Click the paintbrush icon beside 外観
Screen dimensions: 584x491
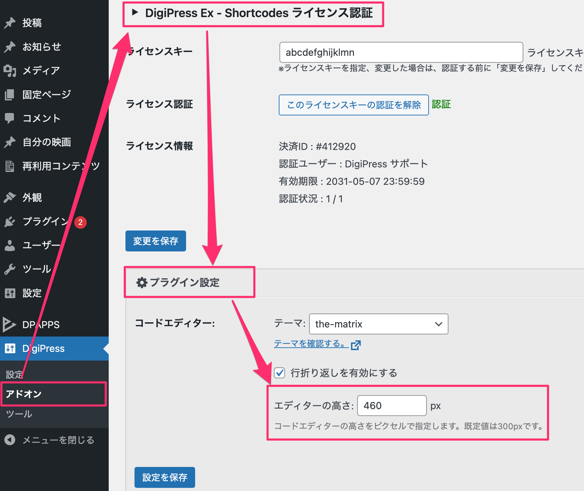tap(10, 198)
